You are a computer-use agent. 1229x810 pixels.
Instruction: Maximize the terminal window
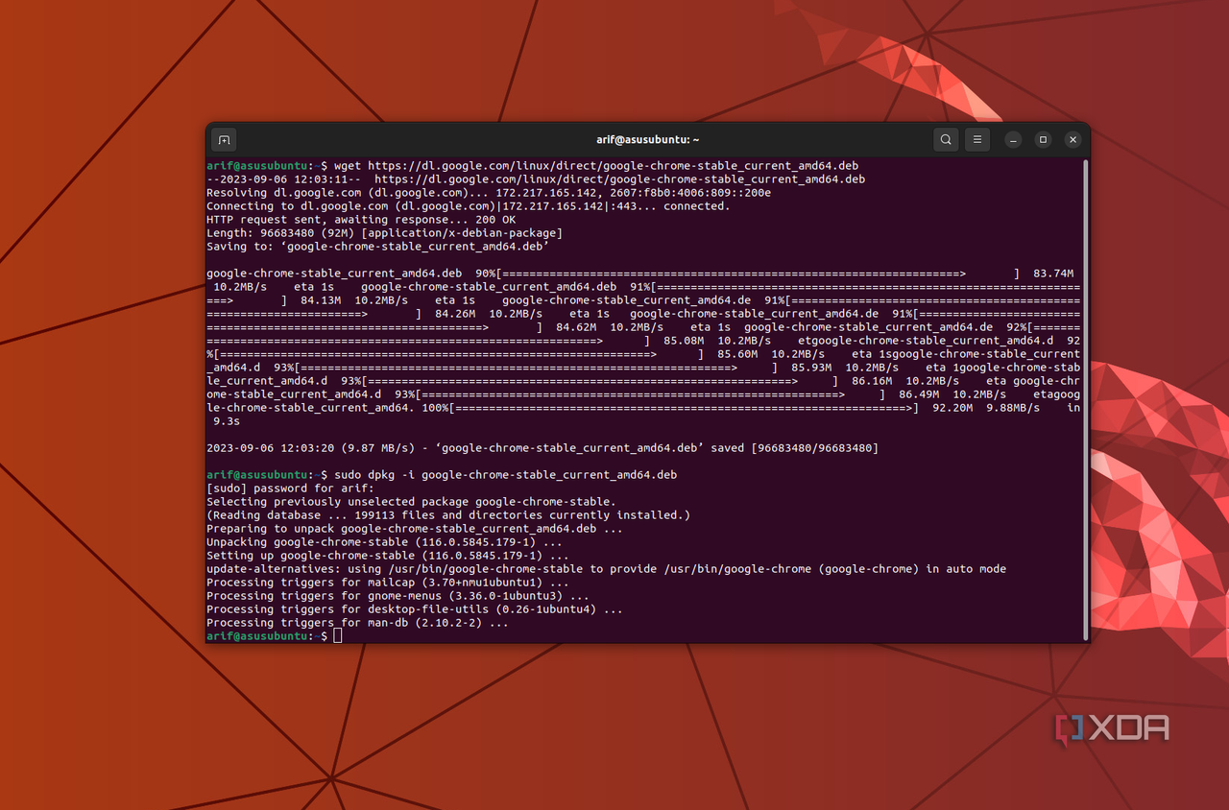point(1043,140)
